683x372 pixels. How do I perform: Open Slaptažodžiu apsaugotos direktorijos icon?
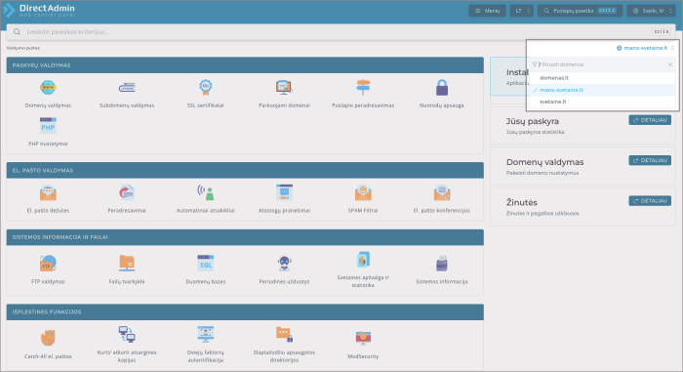(x=284, y=334)
